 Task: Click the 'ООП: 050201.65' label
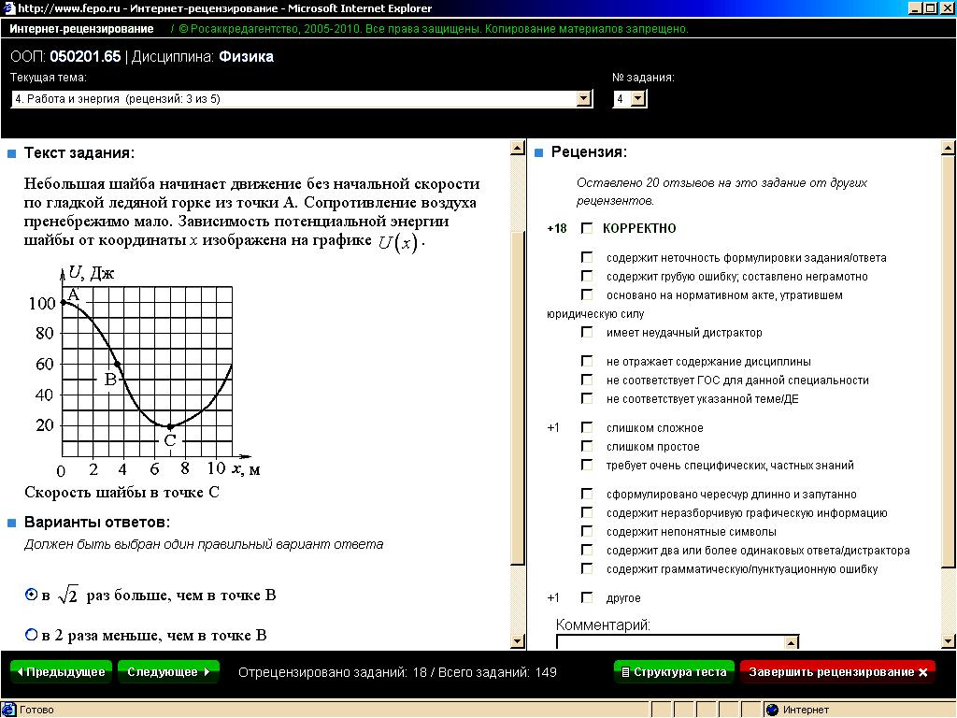click(x=65, y=57)
